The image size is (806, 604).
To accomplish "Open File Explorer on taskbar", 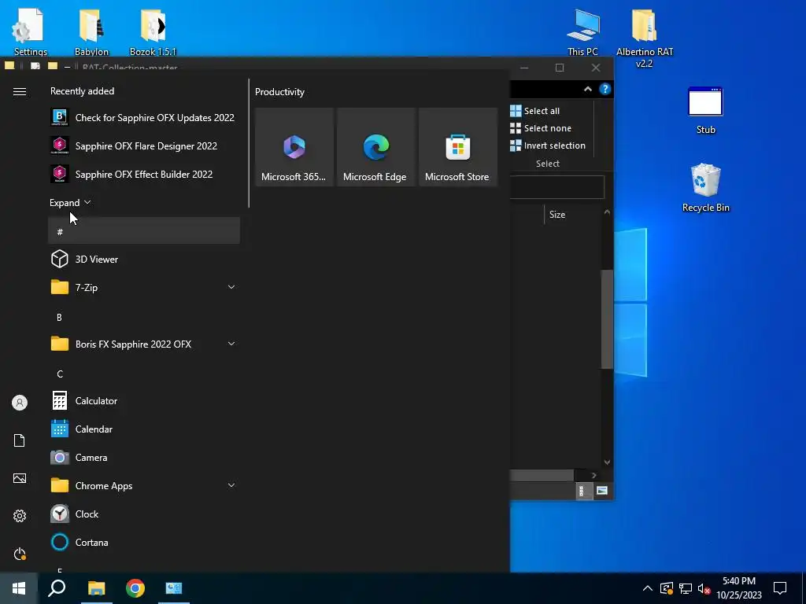I will click(96, 588).
